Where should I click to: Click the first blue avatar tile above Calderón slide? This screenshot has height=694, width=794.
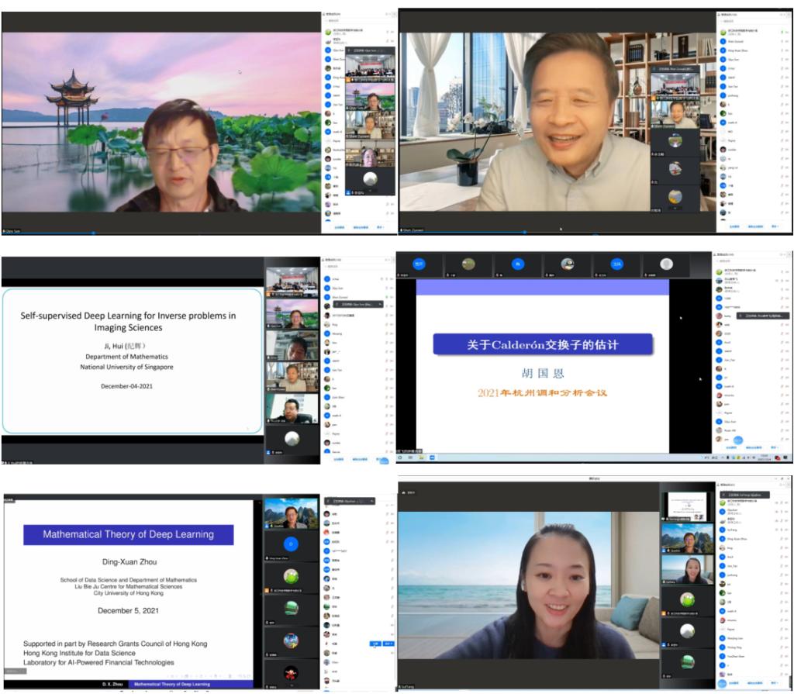coord(419,264)
